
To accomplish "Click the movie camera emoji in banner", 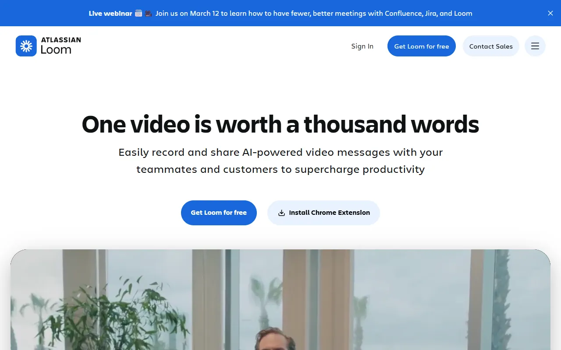I will coord(149,13).
